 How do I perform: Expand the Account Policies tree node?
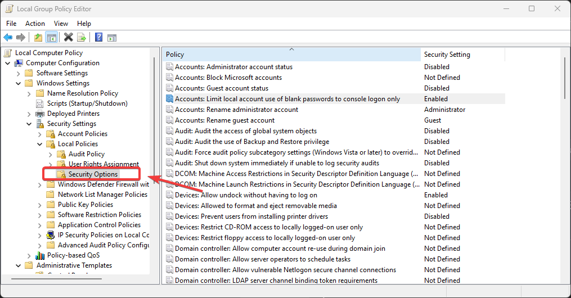[39, 134]
